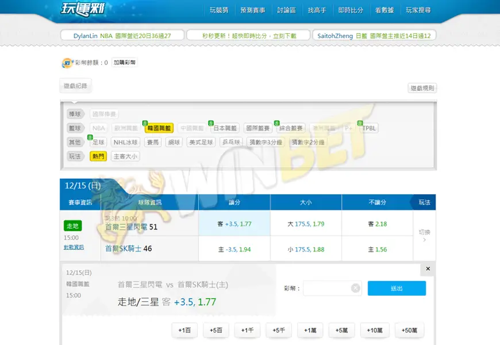
Task: Open the 對戰資訊 matchup link
Action: (74, 247)
